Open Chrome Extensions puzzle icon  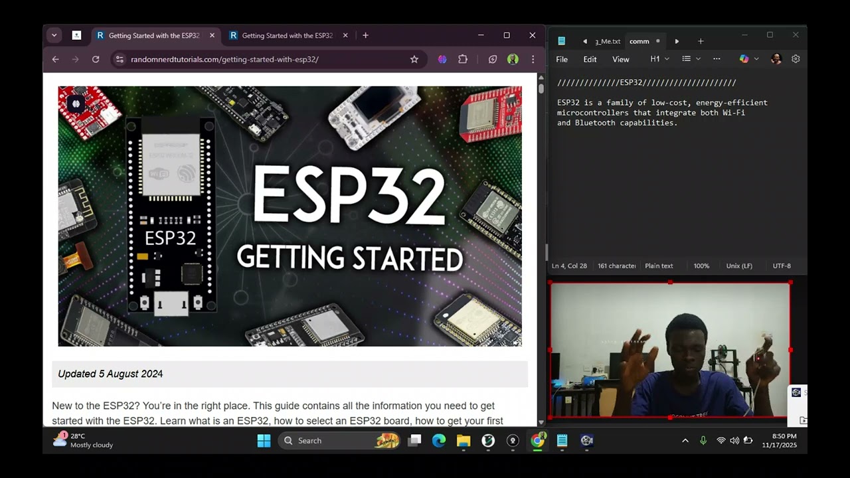463,59
